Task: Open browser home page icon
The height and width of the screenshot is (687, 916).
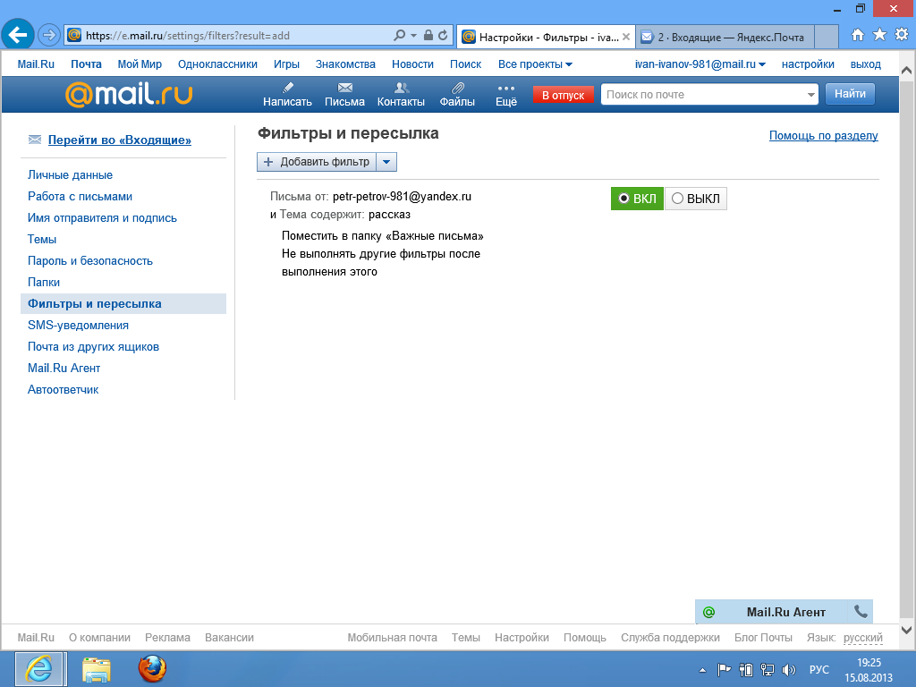Action: click(858, 35)
